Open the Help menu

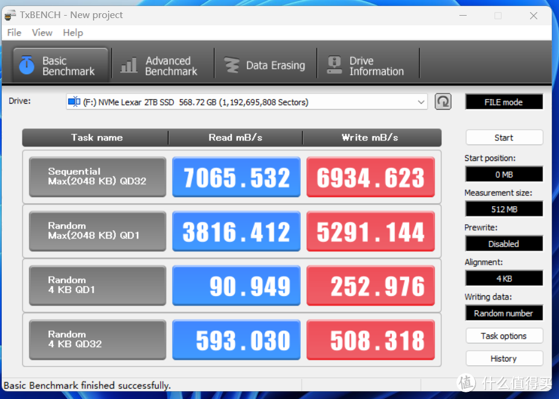coord(73,33)
